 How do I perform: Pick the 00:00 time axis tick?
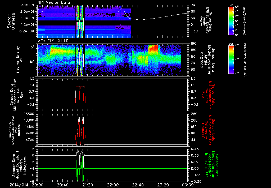click(188, 185)
